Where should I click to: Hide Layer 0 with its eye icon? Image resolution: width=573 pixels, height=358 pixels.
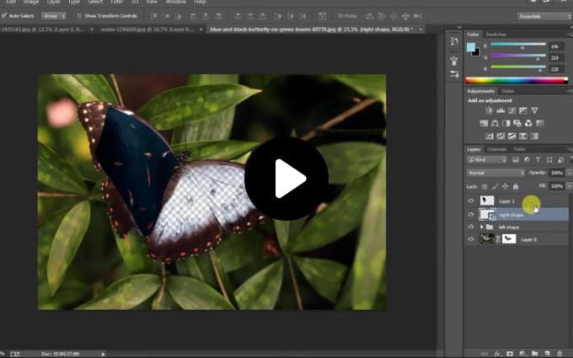pos(471,239)
